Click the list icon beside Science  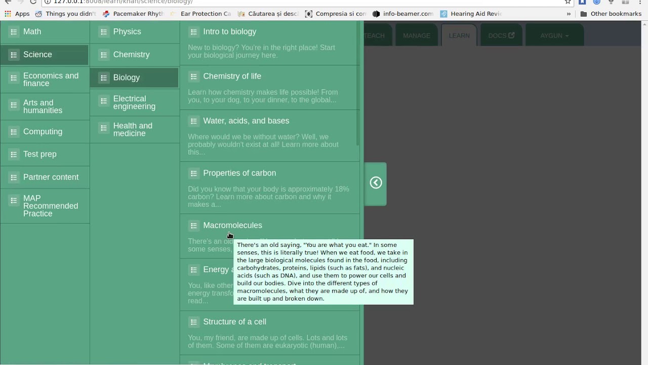14,54
